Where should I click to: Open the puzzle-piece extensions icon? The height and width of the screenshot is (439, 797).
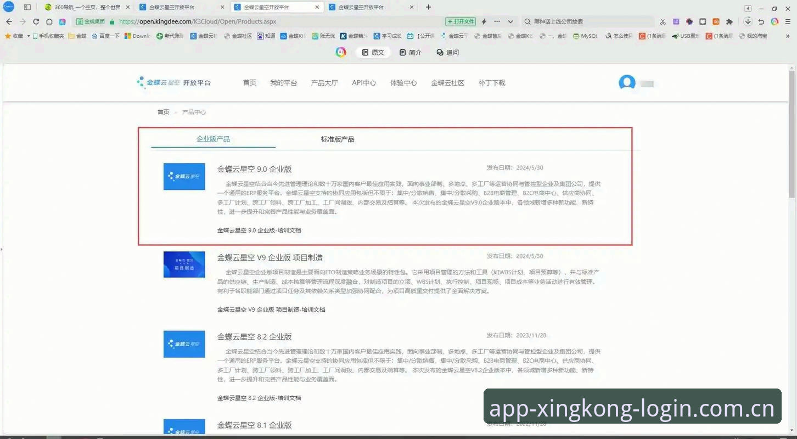click(x=729, y=21)
